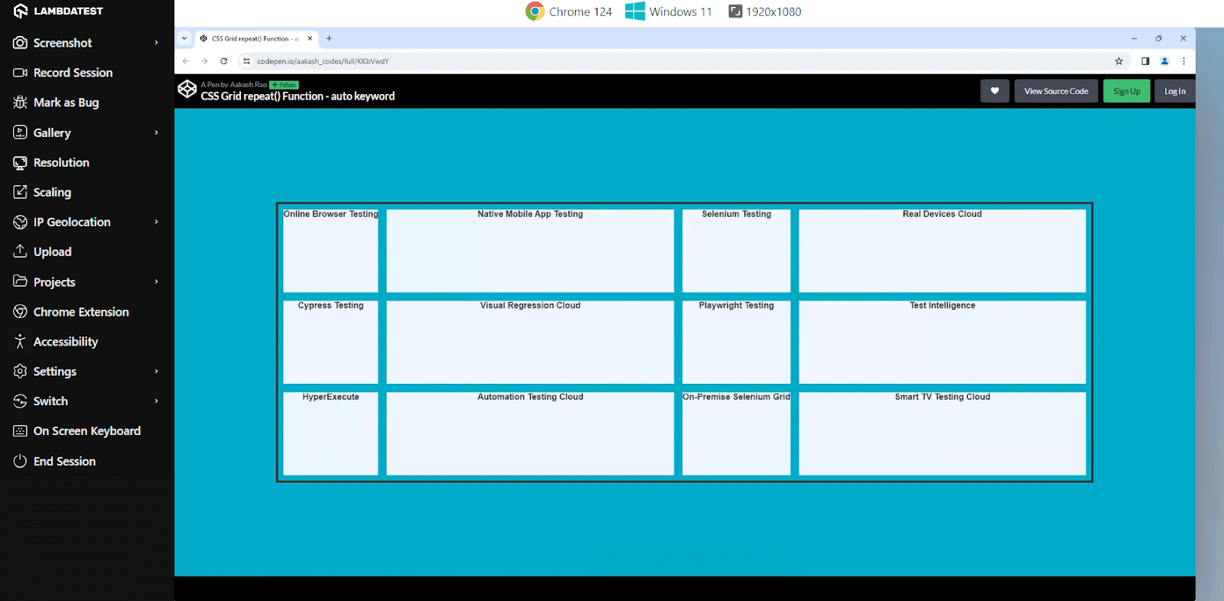Bookmark this page with the star icon
This screenshot has width=1224, height=601.
click(x=1118, y=61)
